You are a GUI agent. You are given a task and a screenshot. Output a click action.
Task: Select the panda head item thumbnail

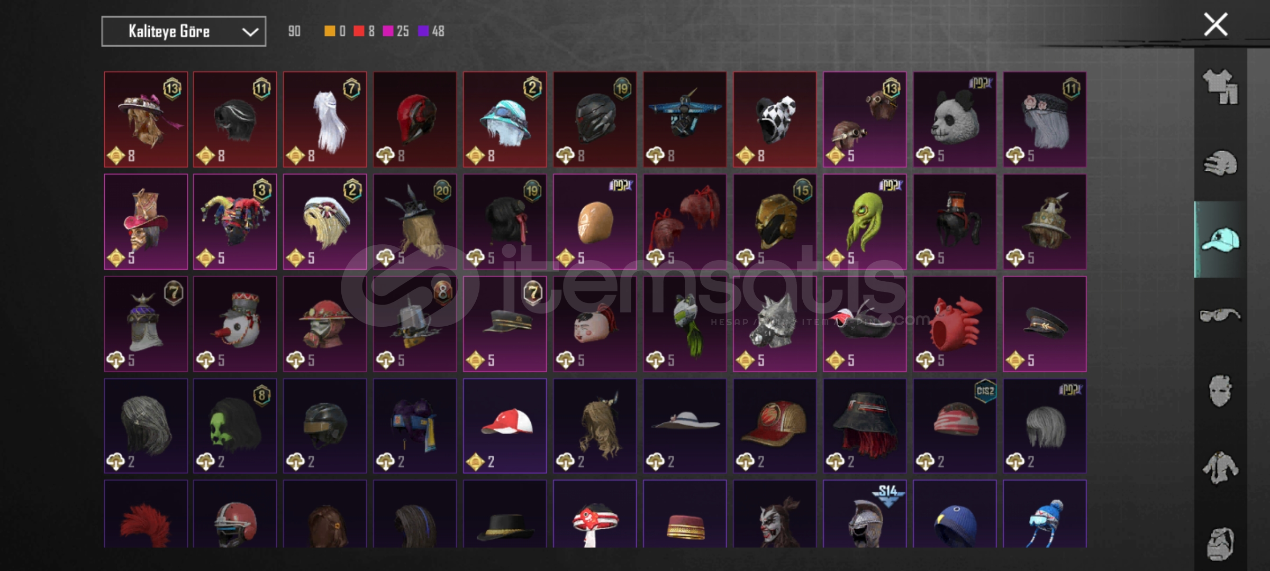tap(955, 119)
